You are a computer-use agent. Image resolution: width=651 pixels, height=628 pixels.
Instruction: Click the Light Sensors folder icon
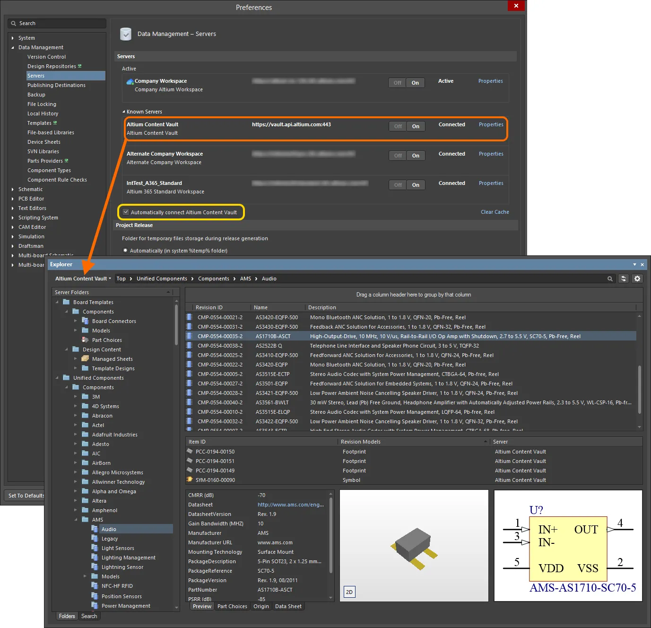pyautogui.click(x=95, y=548)
